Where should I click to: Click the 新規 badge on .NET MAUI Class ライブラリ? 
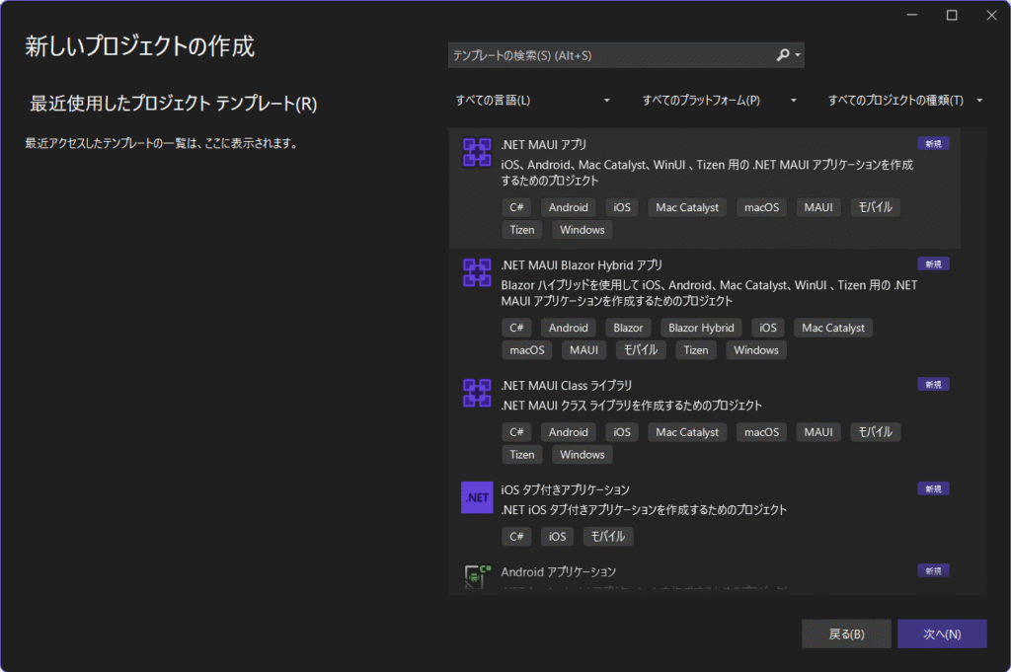click(933, 385)
